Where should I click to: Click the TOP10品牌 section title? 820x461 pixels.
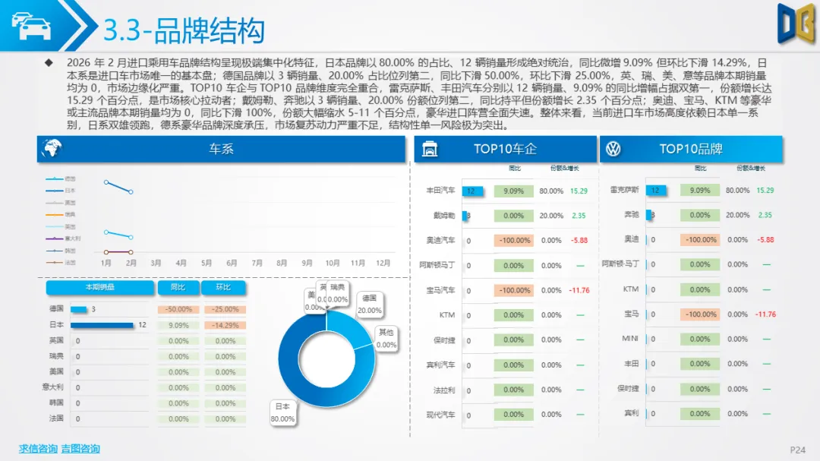(x=691, y=149)
